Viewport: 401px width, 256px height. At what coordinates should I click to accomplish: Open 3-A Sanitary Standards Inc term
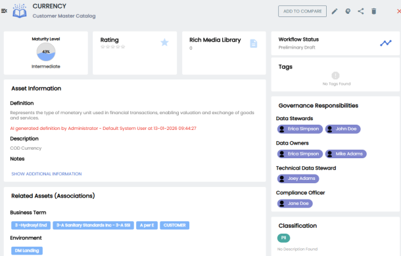coord(93,225)
